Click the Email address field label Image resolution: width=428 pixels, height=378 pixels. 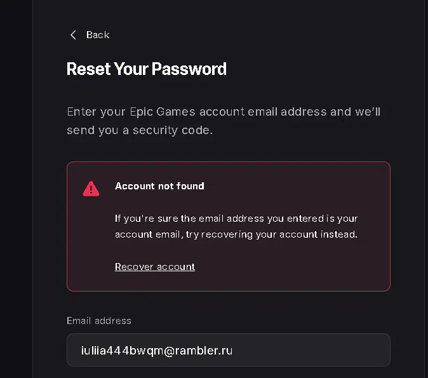(x=99, y=321)
